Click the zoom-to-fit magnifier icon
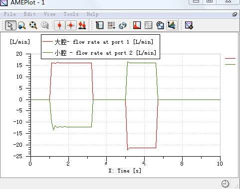240x189 pixels. [33, 25]
